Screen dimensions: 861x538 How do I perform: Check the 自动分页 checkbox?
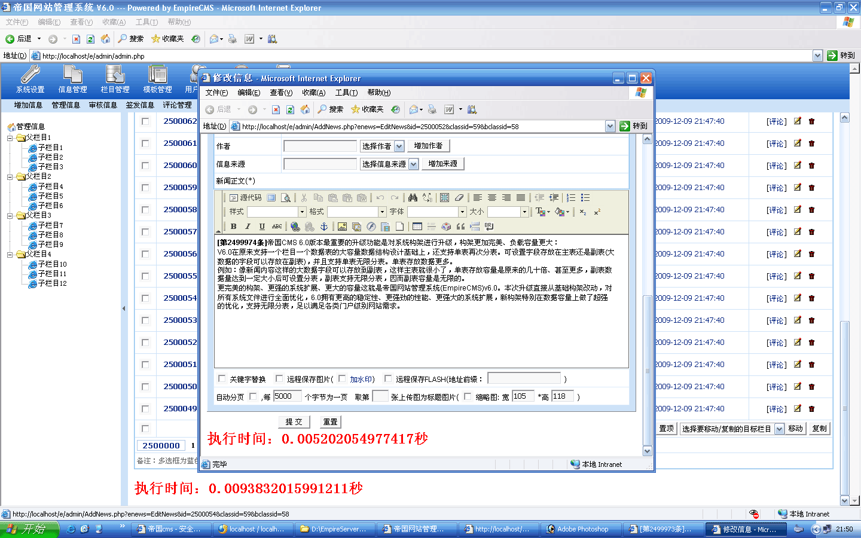(x=253, y=396)
